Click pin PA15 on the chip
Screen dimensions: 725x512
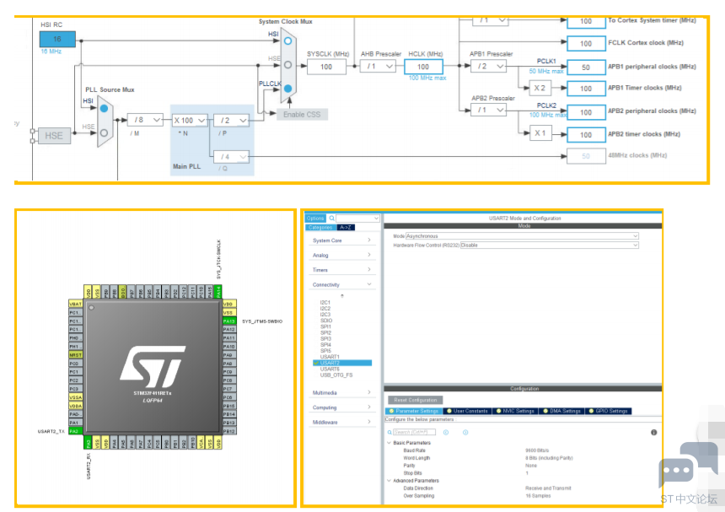(x=209, y=292)
